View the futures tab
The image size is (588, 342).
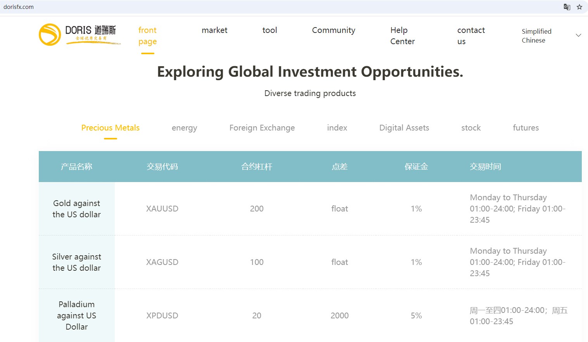click(526, 128)
